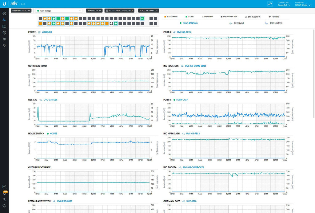315x213 pixels.
Task: Open the Rack Bodega device selector
Action: pos(58,10)
